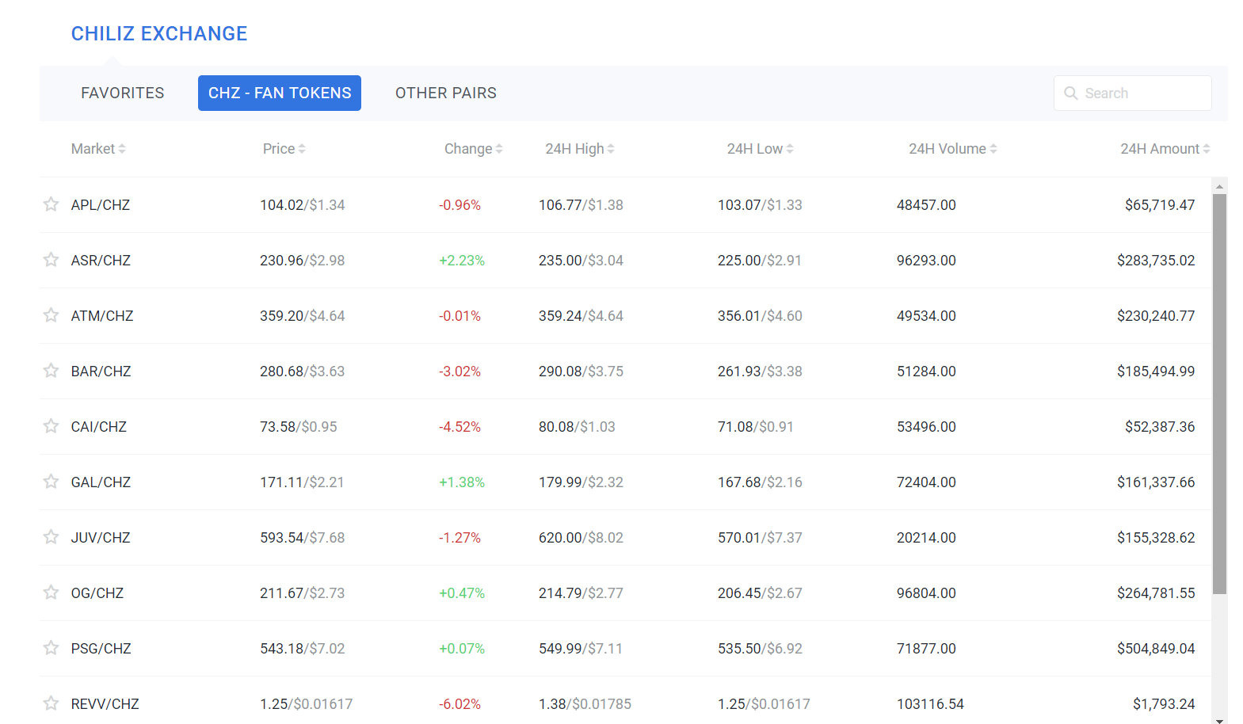1243x724 pixels.
Task: Toggle favorite star for GAL/CHZ
Action: point(51,482)
